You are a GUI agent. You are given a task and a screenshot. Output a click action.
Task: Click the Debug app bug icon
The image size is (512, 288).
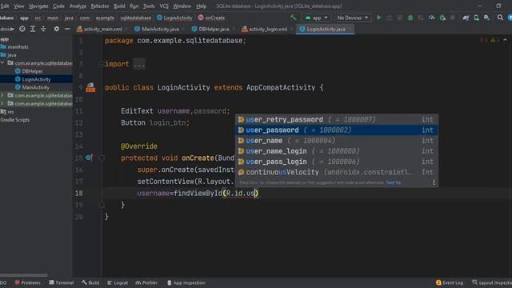click(x=410, y=18)
